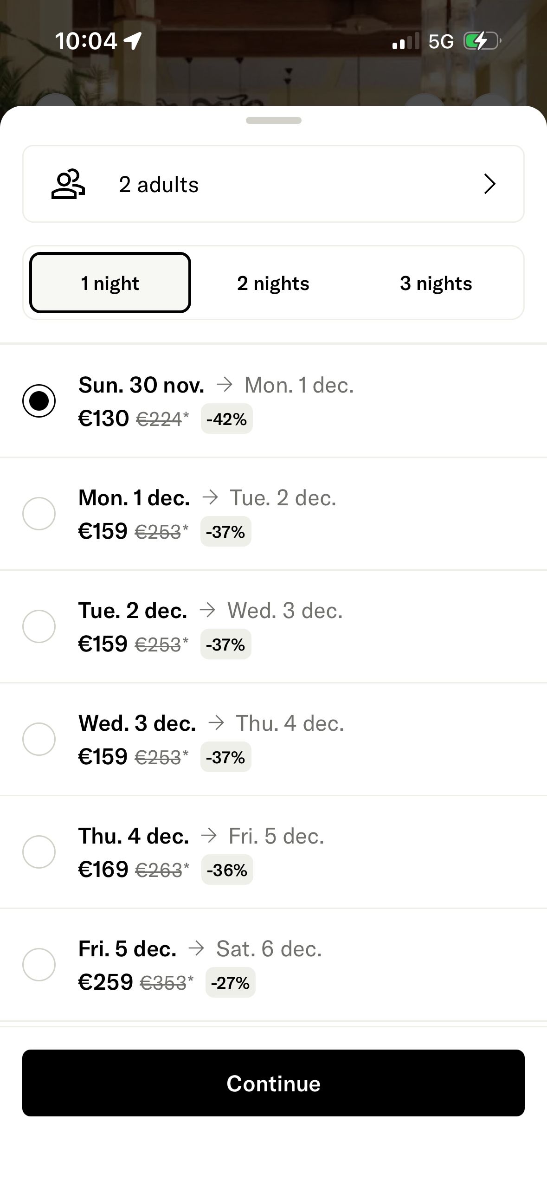Screen dimensions: 547x1186
Task: Select the Mon. 1 dec. radio option
Action: coord(39,514)
